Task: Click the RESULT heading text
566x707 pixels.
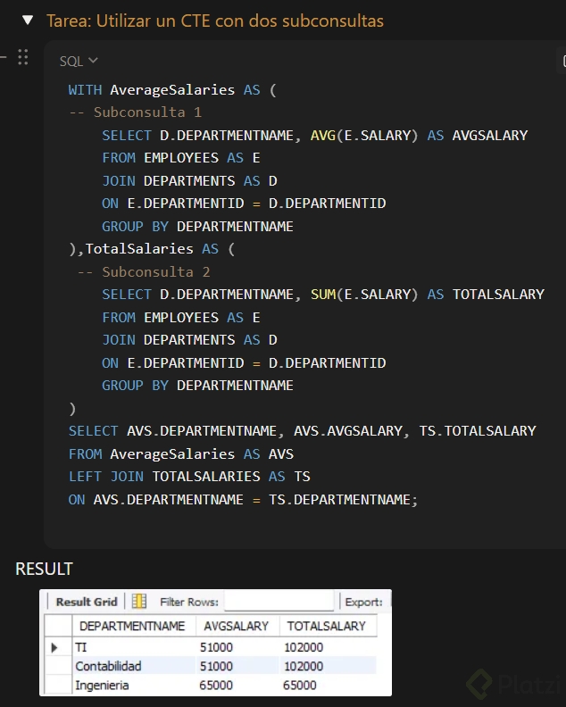Action: click(45, 569)
